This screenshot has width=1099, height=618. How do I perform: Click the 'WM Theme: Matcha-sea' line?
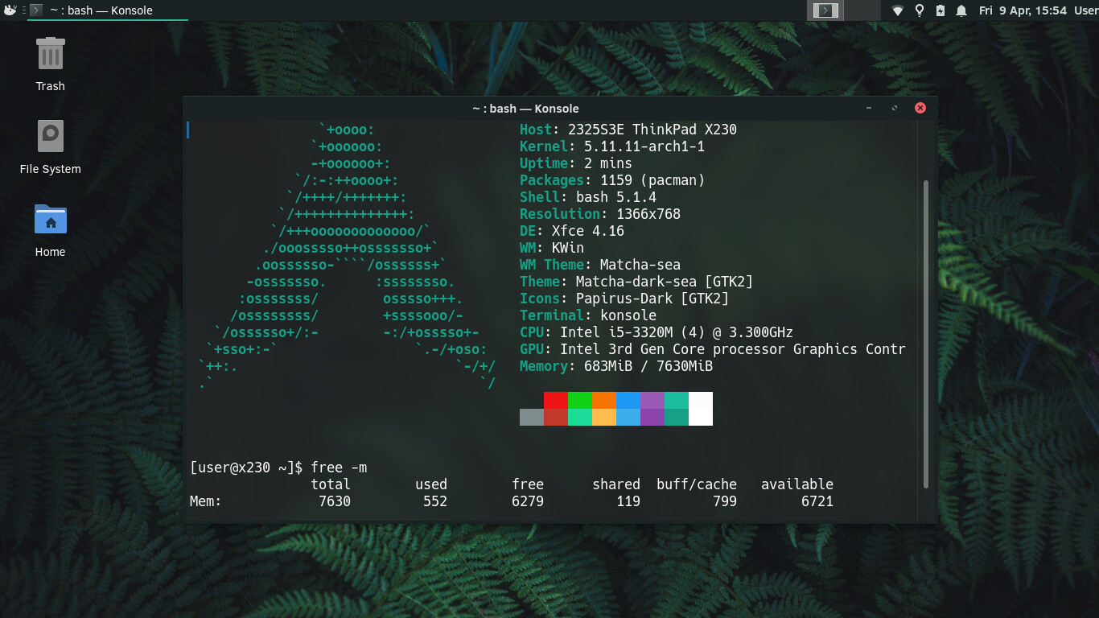[600, 265]
